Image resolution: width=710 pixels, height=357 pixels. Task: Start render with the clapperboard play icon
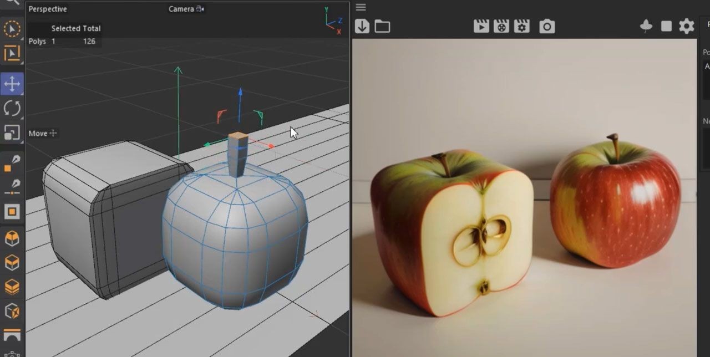(x=481, y=26)
